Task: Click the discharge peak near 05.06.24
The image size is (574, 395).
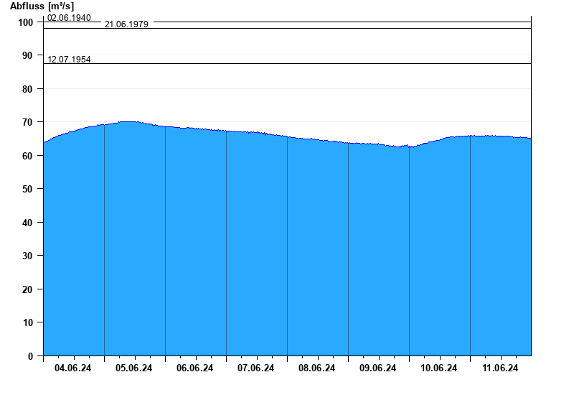Action: [x=128, y=122]
